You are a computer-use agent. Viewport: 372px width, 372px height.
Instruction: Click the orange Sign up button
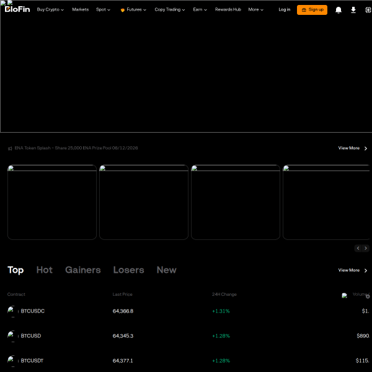coord(312,10)
